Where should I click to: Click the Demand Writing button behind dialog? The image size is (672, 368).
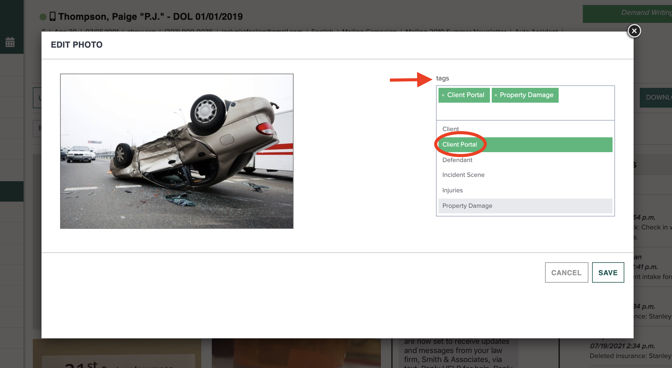pos(627,13)
